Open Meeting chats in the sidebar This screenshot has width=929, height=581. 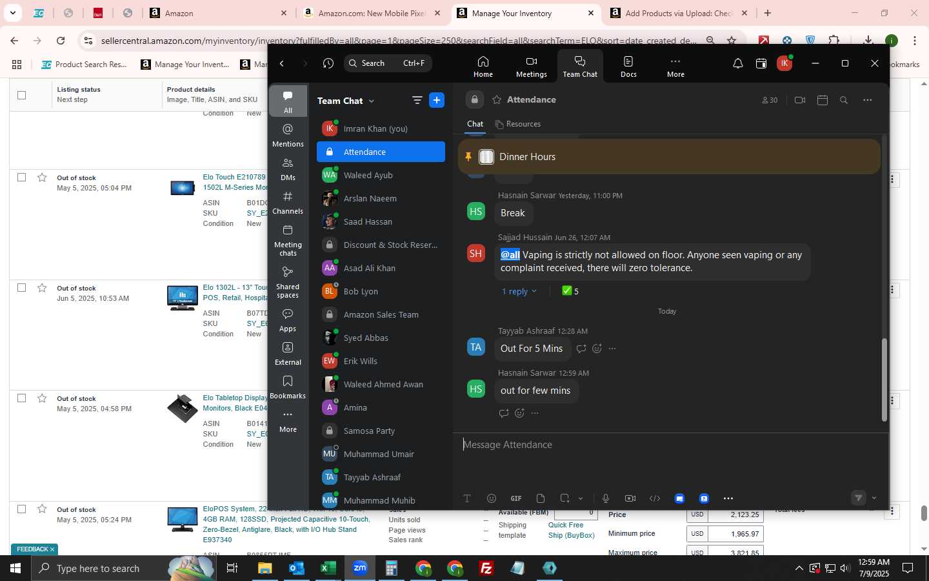point(288,240)
